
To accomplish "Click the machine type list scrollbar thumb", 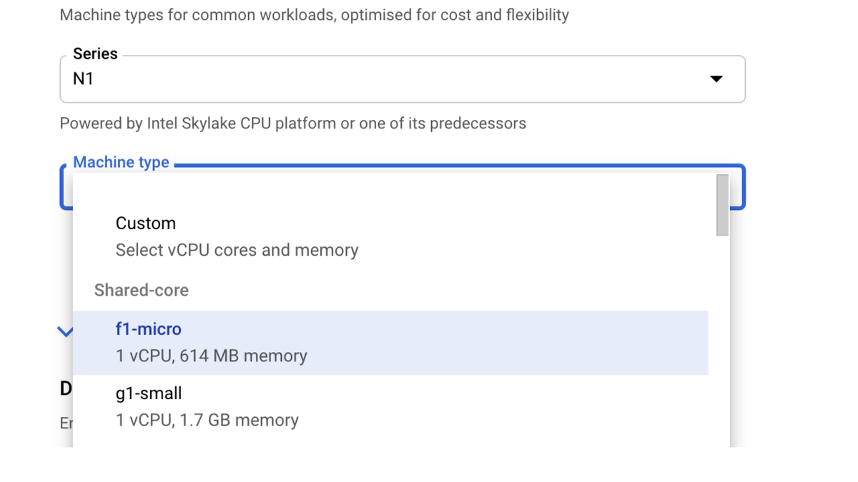I will coord(722,205).
